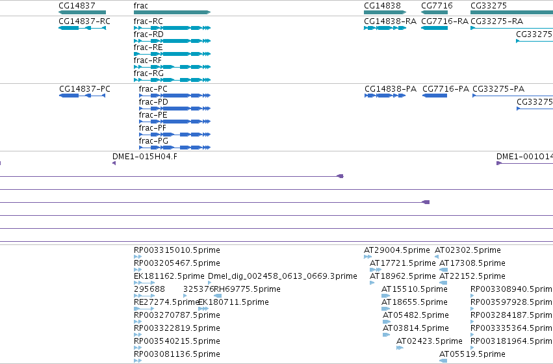This screenshot has height=364, width=553.
Task: Click the CG14837-RC transcript
Action: [x=82, y=28]
